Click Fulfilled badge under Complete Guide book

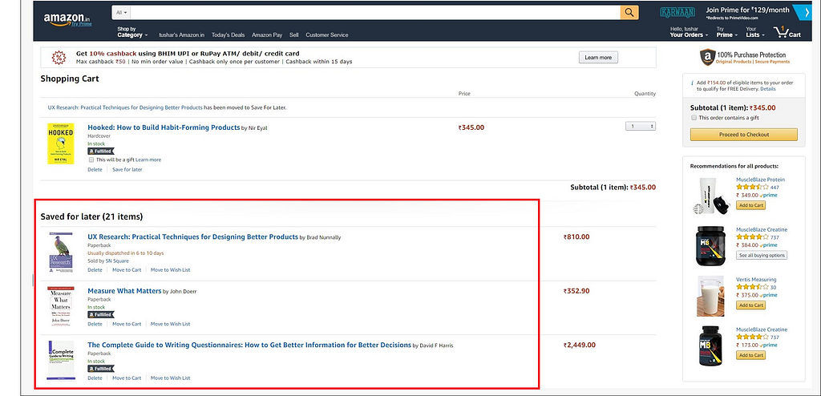[100, 369]
